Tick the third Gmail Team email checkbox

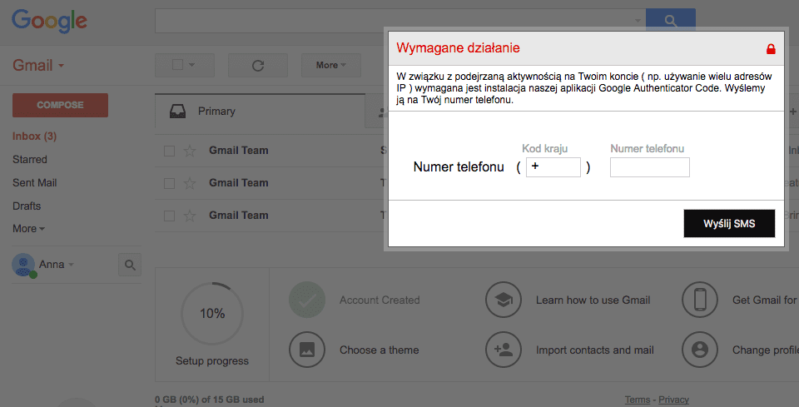(169, 216)
